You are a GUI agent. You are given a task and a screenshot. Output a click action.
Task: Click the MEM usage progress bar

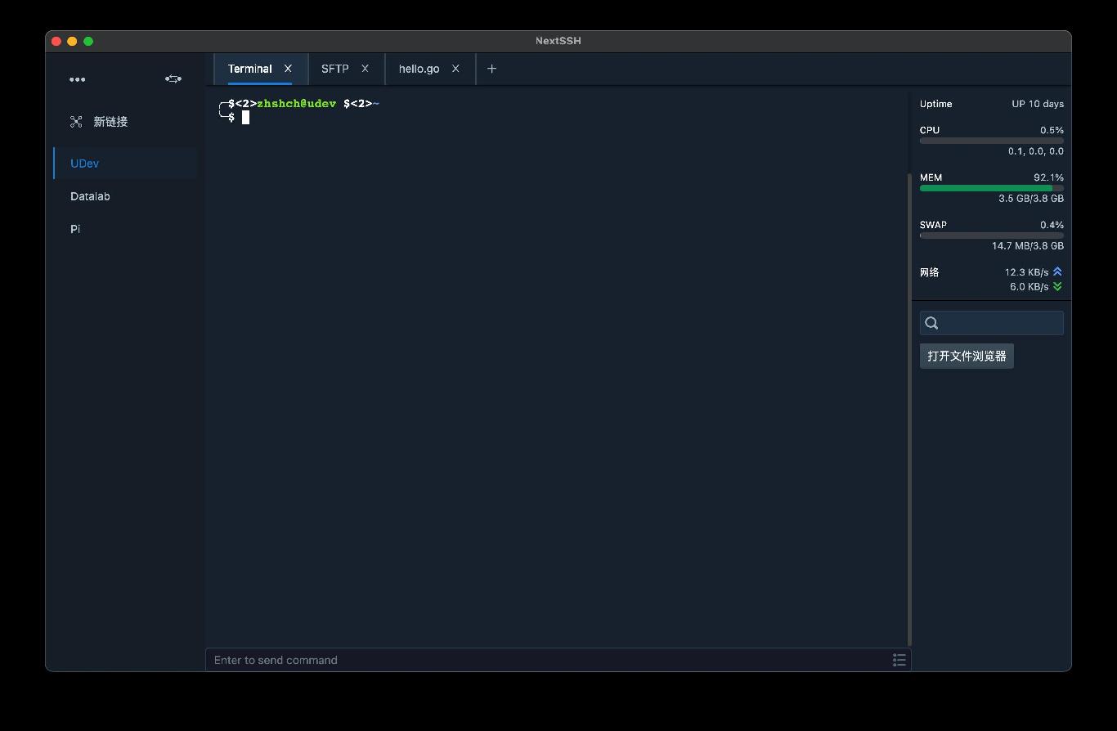[x=991, y=188]
